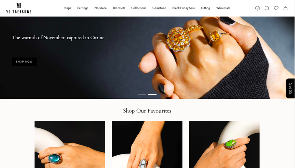
Task: Open the blue oval ring product image
Action: coord(70,144)
